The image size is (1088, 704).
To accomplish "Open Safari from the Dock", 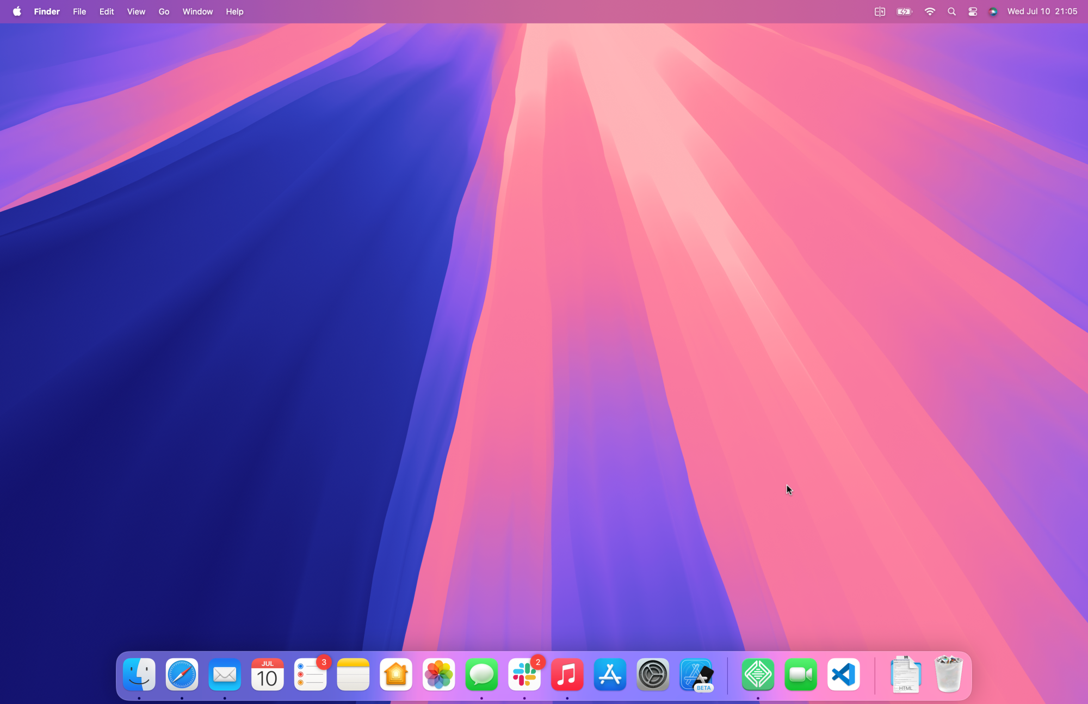I will click(182, 675).
